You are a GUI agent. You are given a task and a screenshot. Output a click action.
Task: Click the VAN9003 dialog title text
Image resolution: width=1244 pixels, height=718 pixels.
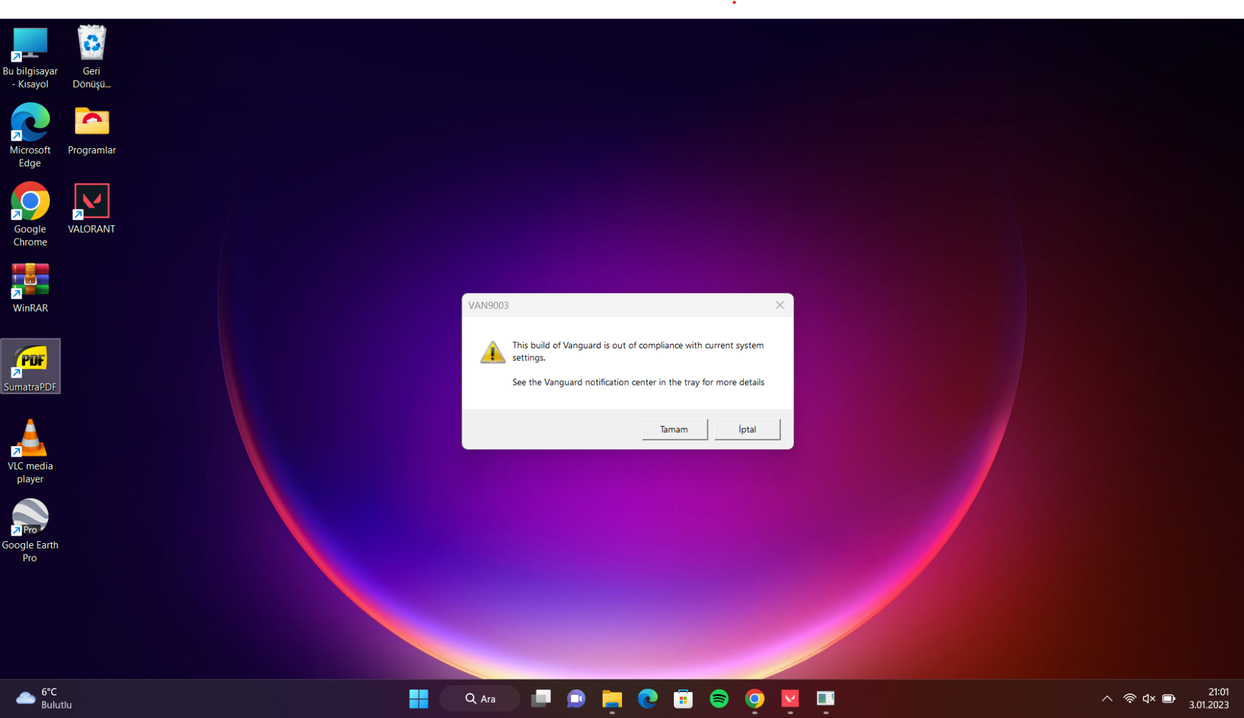click(x=488, y=306)
